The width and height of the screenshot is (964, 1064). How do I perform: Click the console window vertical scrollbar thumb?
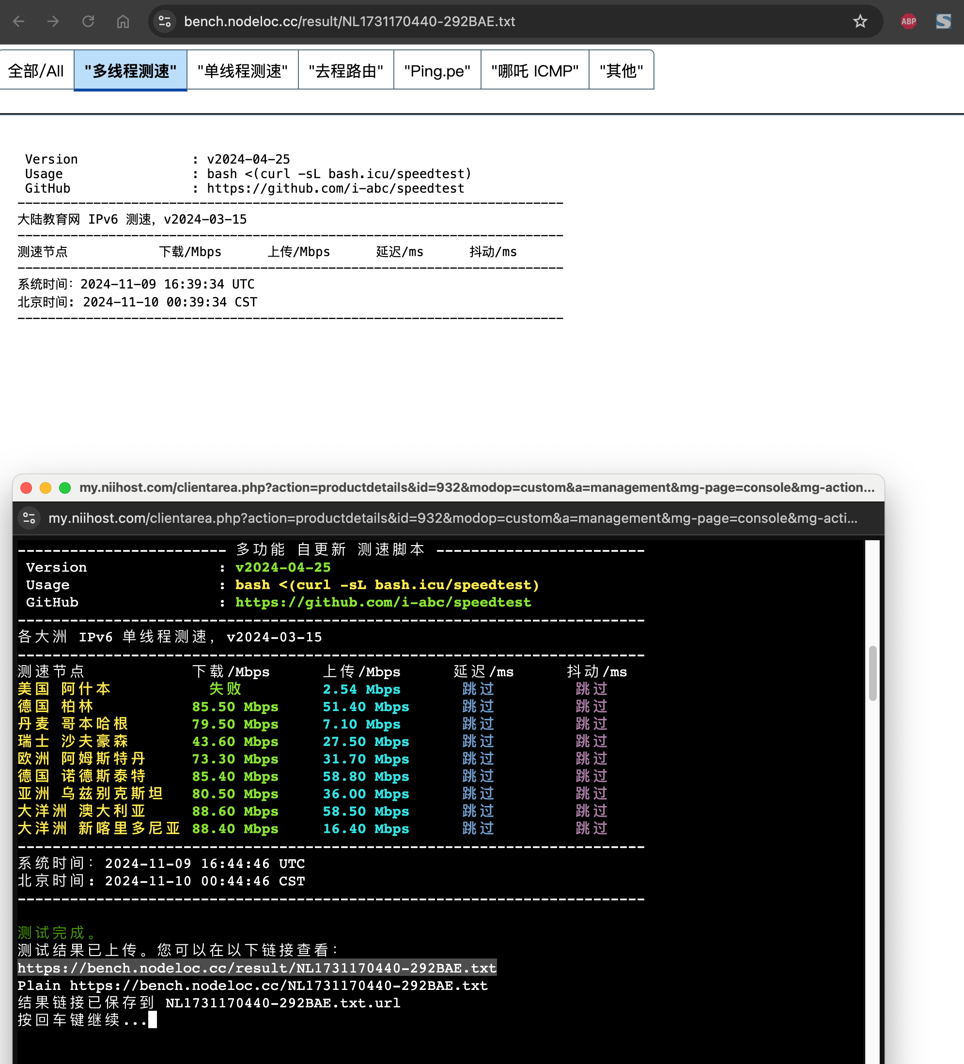[872, 673]
